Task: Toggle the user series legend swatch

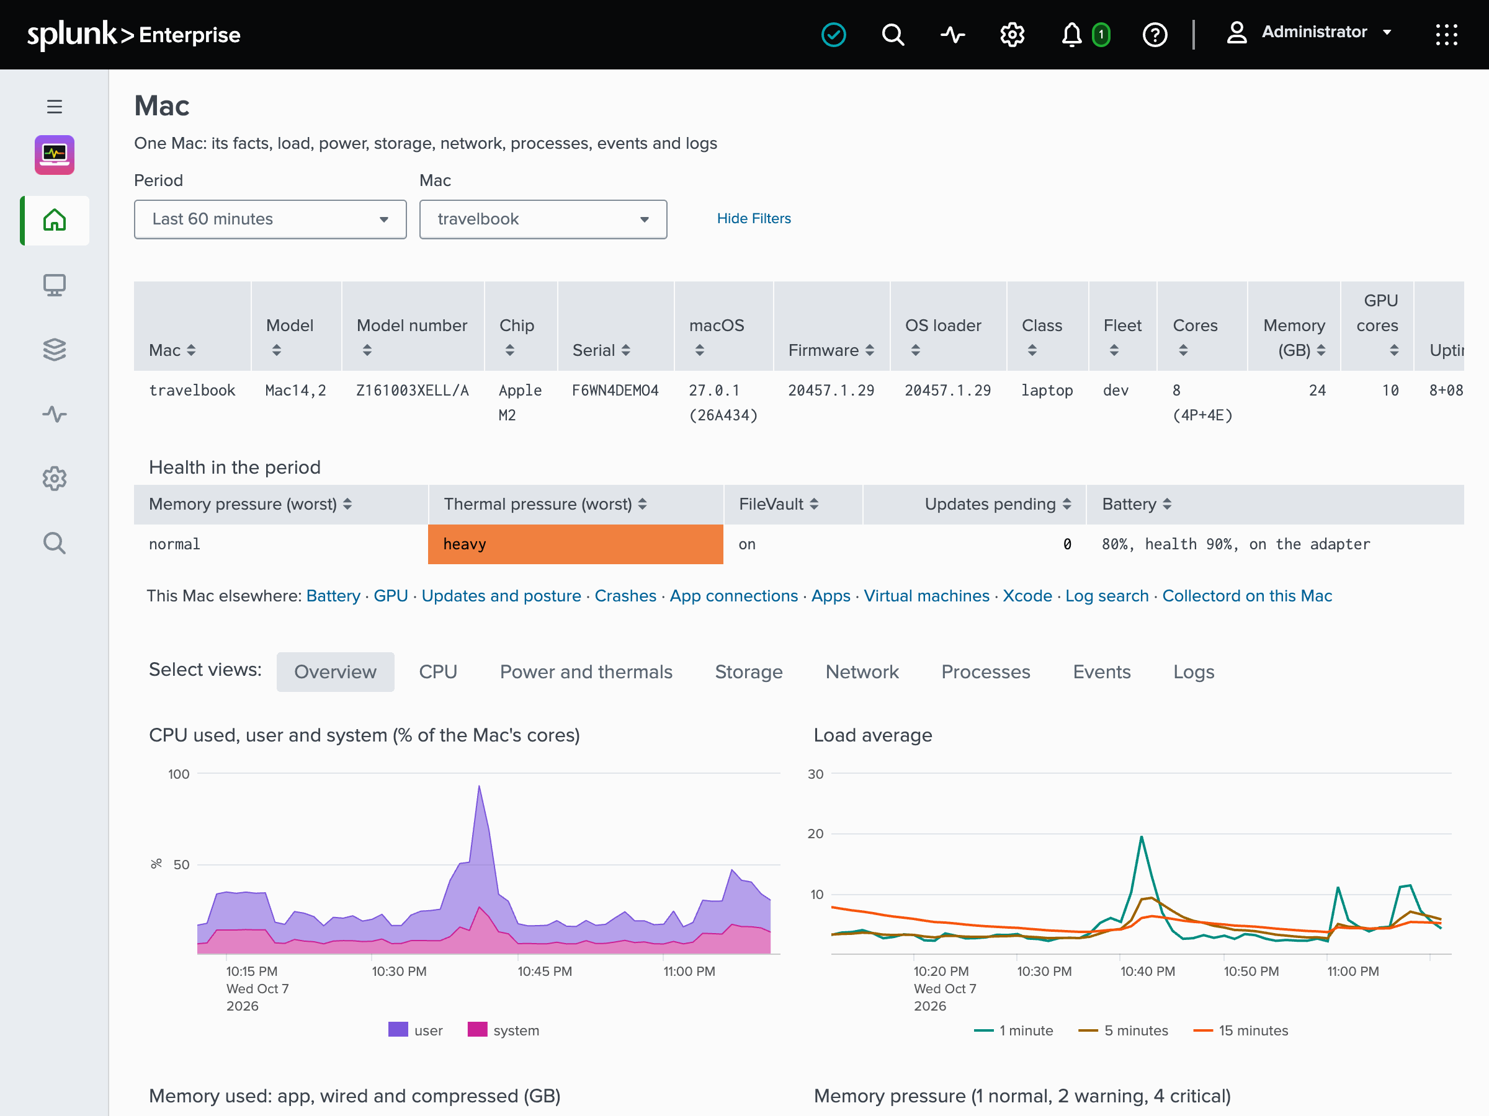Action: (398, 1029)
